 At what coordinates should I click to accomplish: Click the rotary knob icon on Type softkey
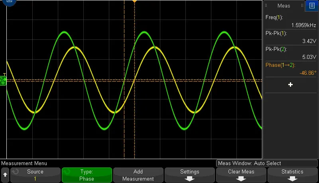67,172
